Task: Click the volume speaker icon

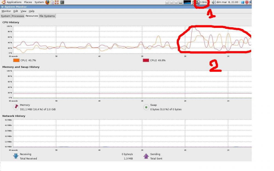Action: 214,2
